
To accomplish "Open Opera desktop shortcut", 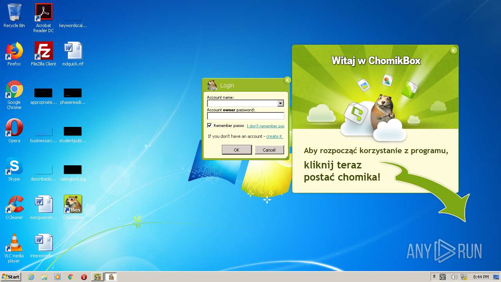I will [14, 131].
